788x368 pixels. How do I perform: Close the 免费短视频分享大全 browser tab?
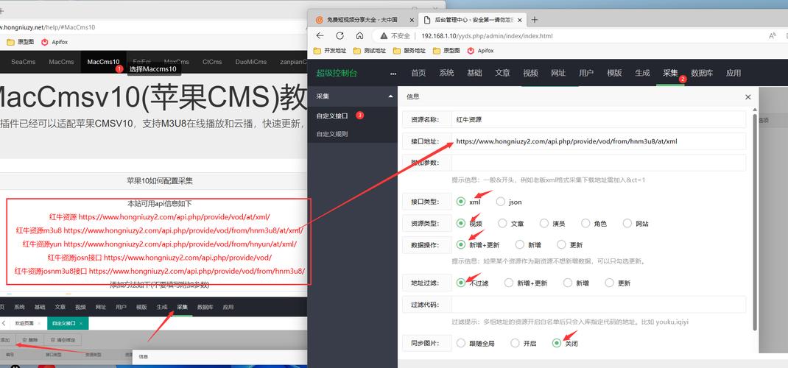coord(412,20)
